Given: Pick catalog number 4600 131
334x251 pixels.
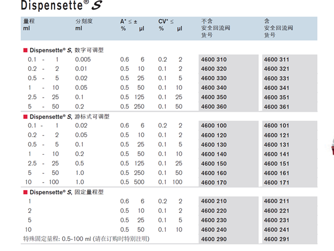Looking at the screenshot, I should coord(277,145).
